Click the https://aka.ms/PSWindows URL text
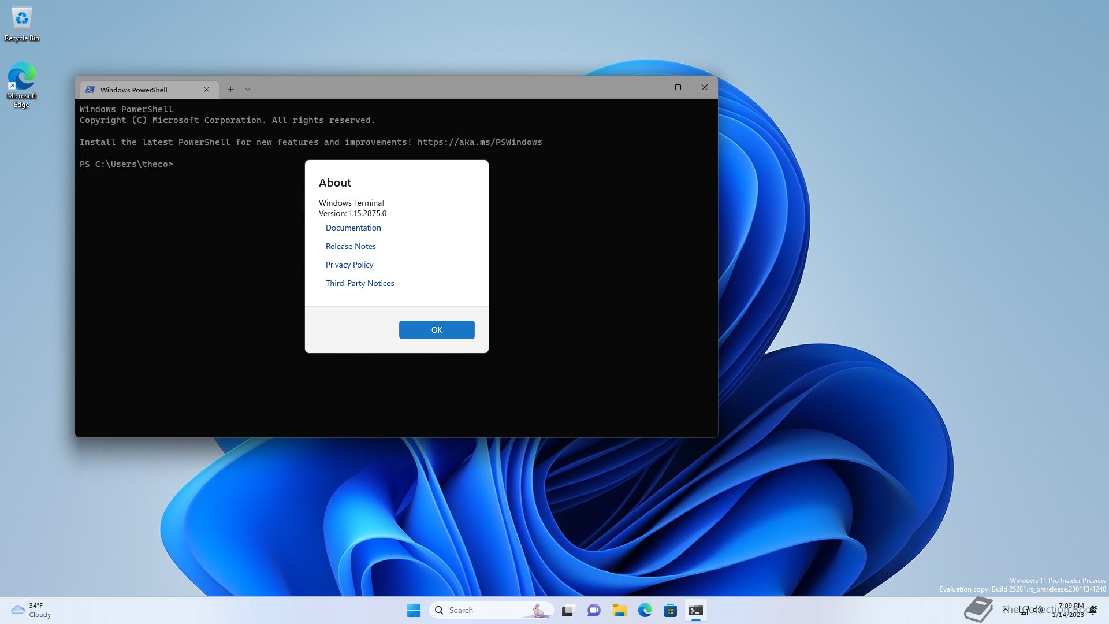The height and width of the screenshot is (624, 1109). pos(479,142)
